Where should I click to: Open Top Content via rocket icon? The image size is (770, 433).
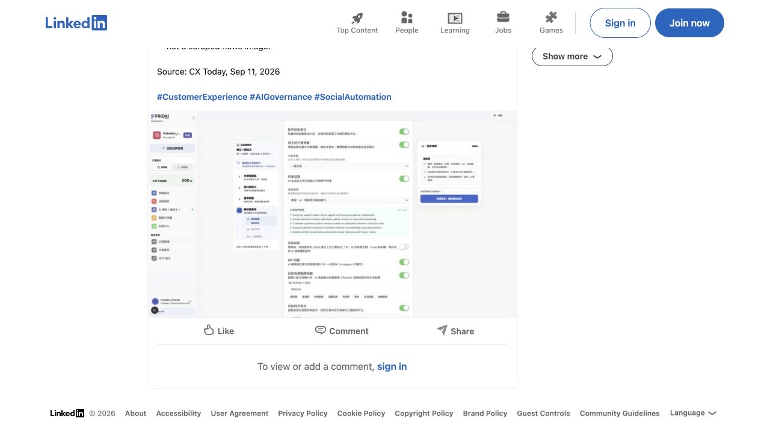[357, 23]
